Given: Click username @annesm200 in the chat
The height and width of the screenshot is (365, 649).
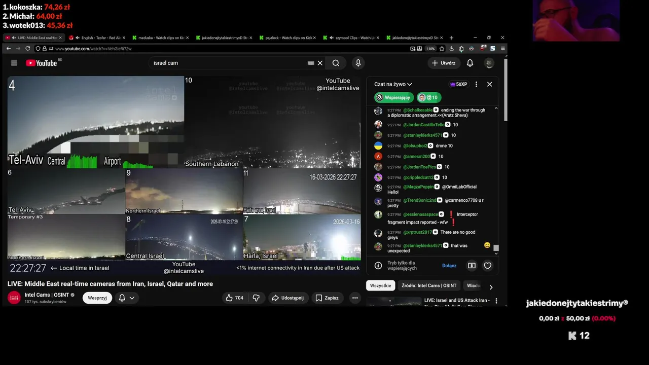Looking at the screenshot, I should 417,157.
